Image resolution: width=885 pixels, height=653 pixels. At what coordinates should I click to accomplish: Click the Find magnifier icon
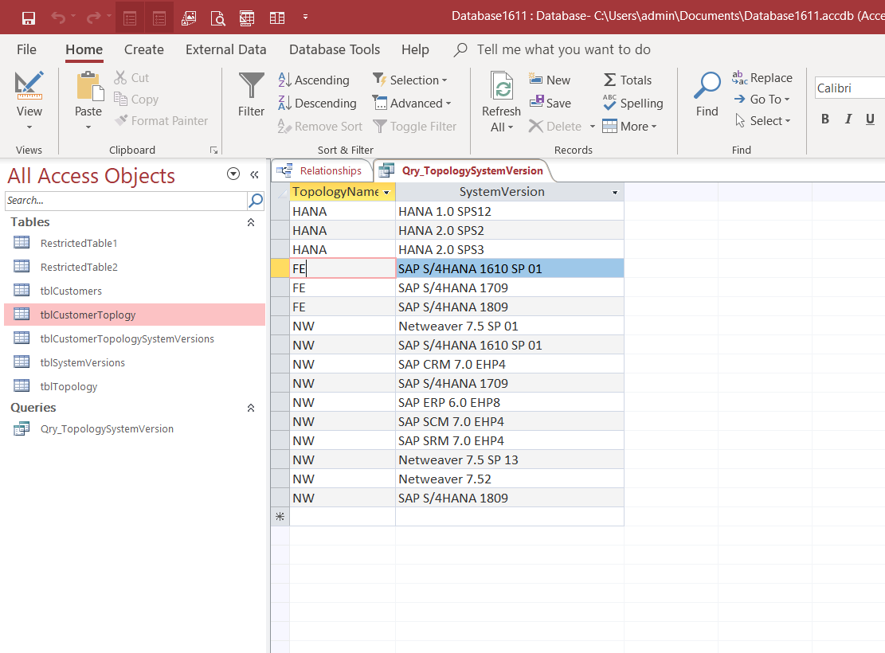point(707,86)
